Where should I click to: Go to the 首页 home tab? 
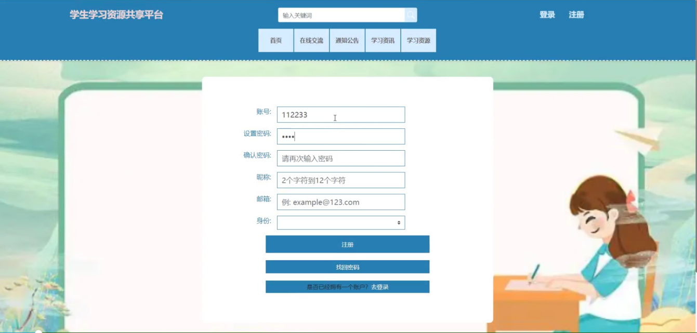coord(275,41)
